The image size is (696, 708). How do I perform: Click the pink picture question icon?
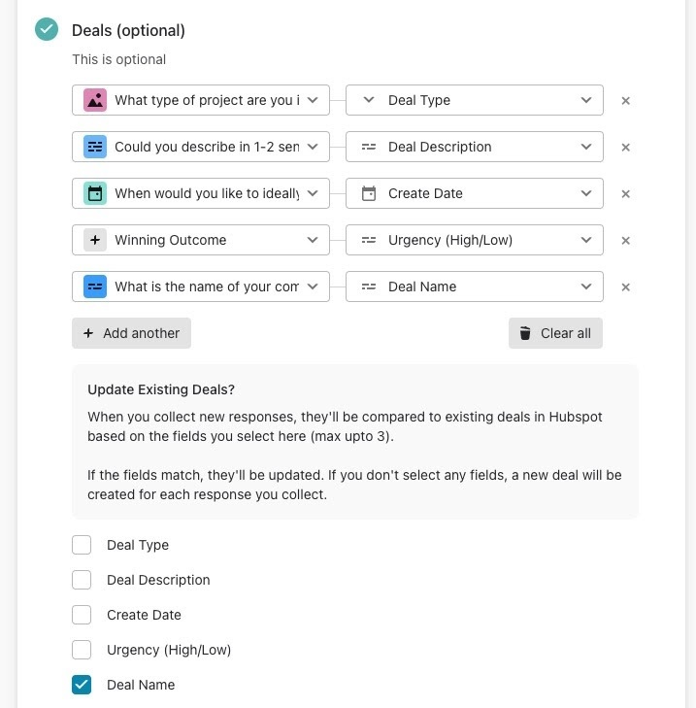95,100
